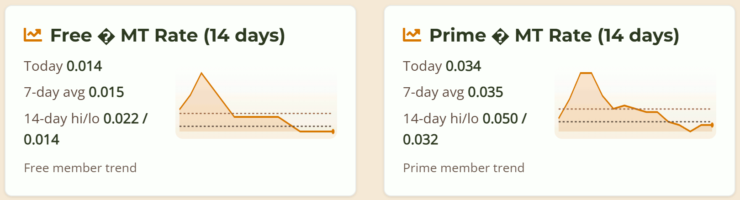Click the Free card low value 0.014 below hi/lo
This screenshot has width=740, height=200.
[x=42, y=140]
